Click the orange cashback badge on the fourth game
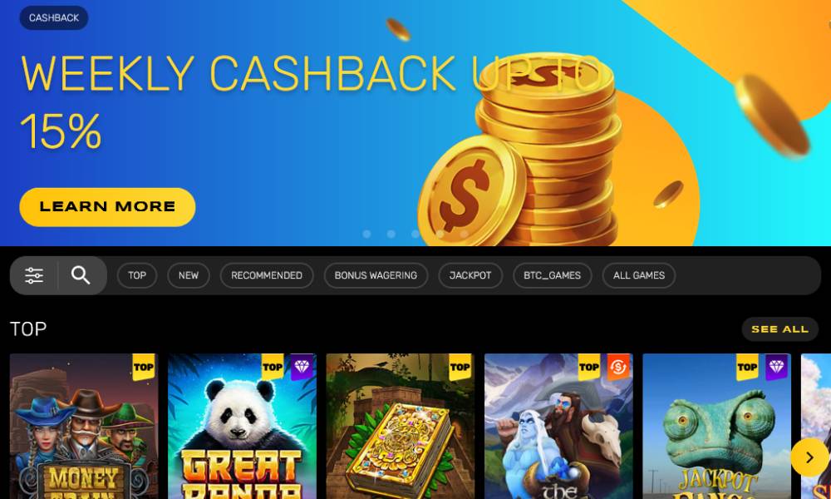Viewport: 831px width, 499px height. point(618,367)
